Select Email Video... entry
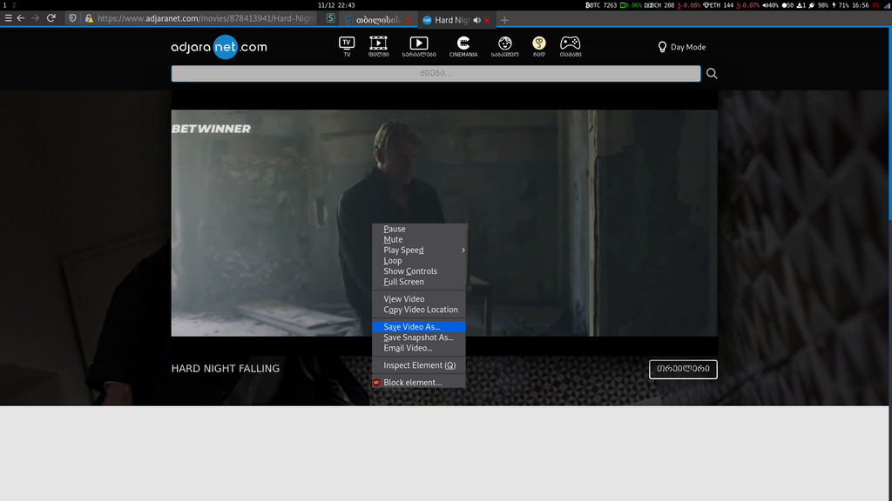Screen dimensions: 892x501 419,348
